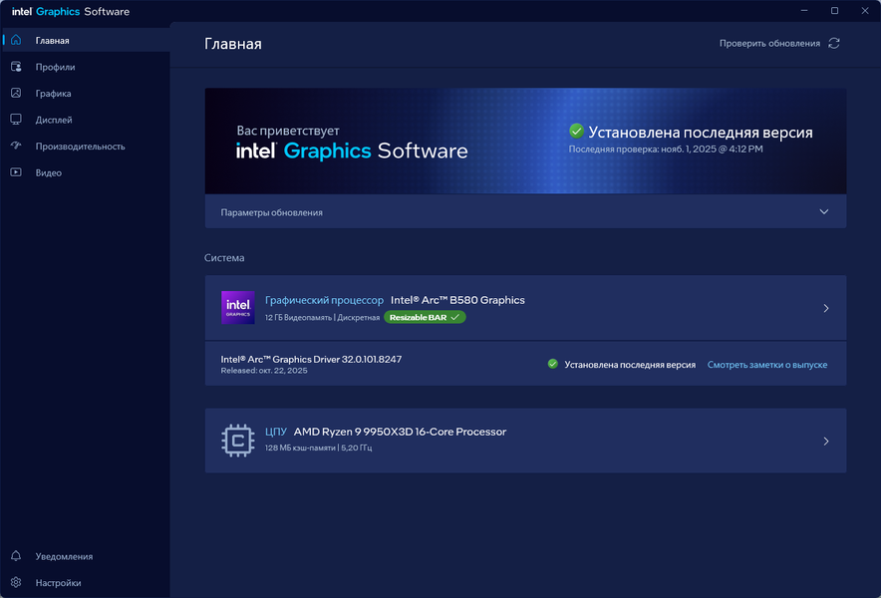Click Intel Graphics Software logo in title bar

(71, 11)
